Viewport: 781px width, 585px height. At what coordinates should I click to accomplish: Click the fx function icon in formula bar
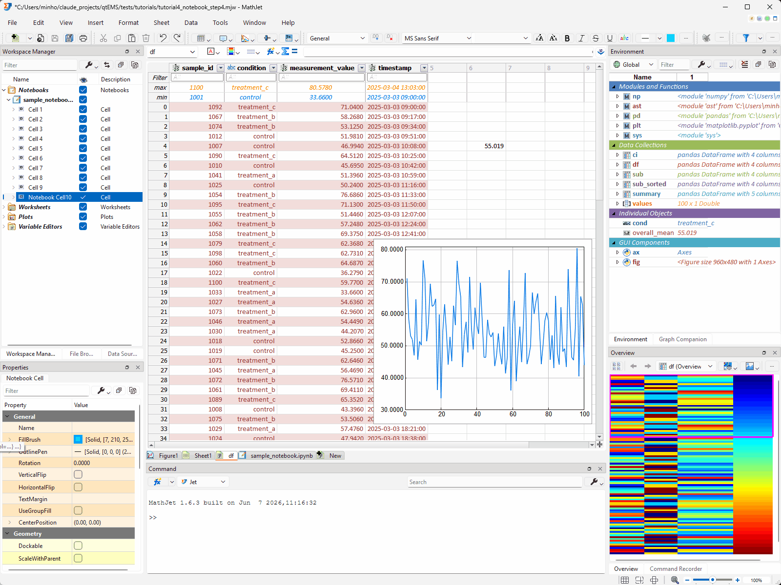(x=270, y=51)
